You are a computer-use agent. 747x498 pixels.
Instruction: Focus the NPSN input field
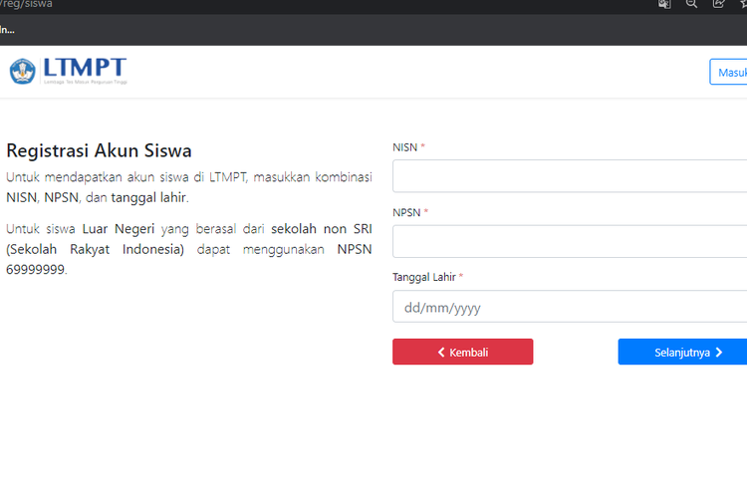pos(570,241)
